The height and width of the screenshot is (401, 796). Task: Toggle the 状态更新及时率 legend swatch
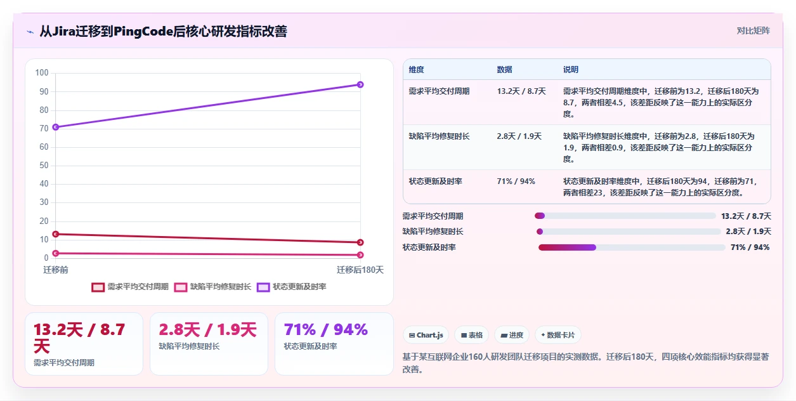coord(263,287)
